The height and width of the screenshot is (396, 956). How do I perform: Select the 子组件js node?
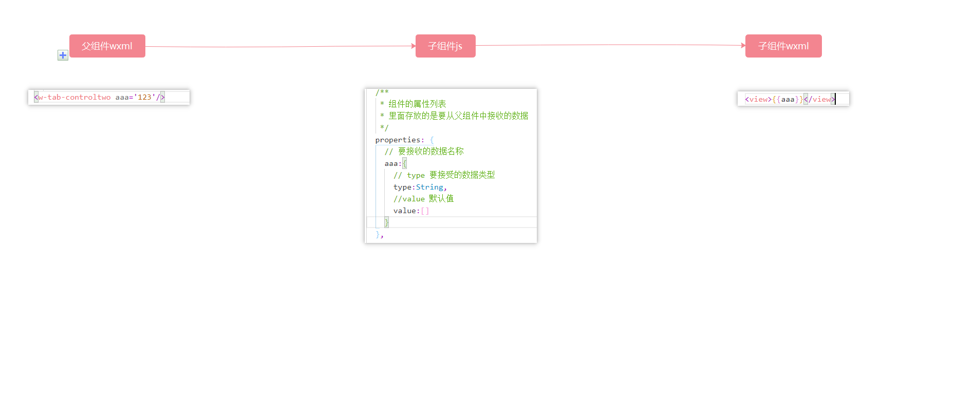(x=445, y=46)
